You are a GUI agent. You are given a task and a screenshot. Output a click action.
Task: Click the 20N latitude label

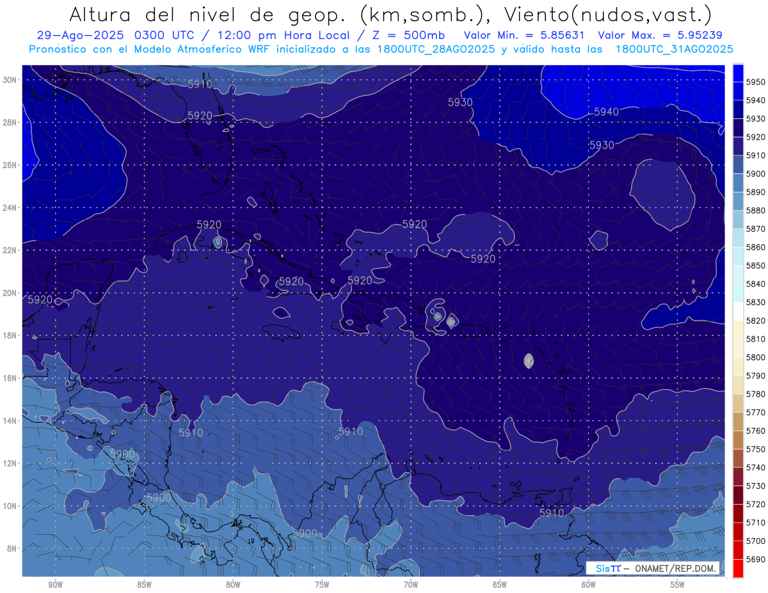click(9, 293)
